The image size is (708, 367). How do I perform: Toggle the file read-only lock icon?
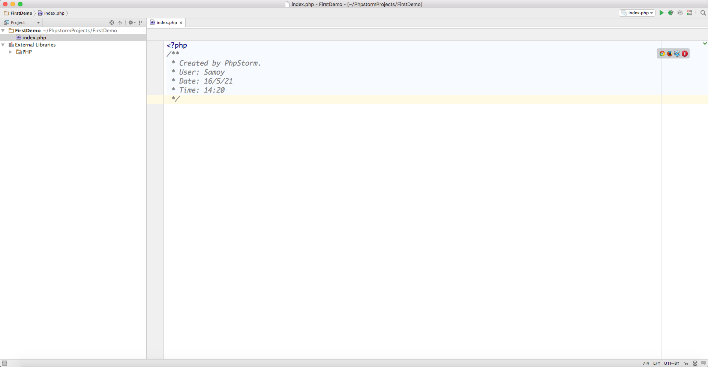coord(686,363)
